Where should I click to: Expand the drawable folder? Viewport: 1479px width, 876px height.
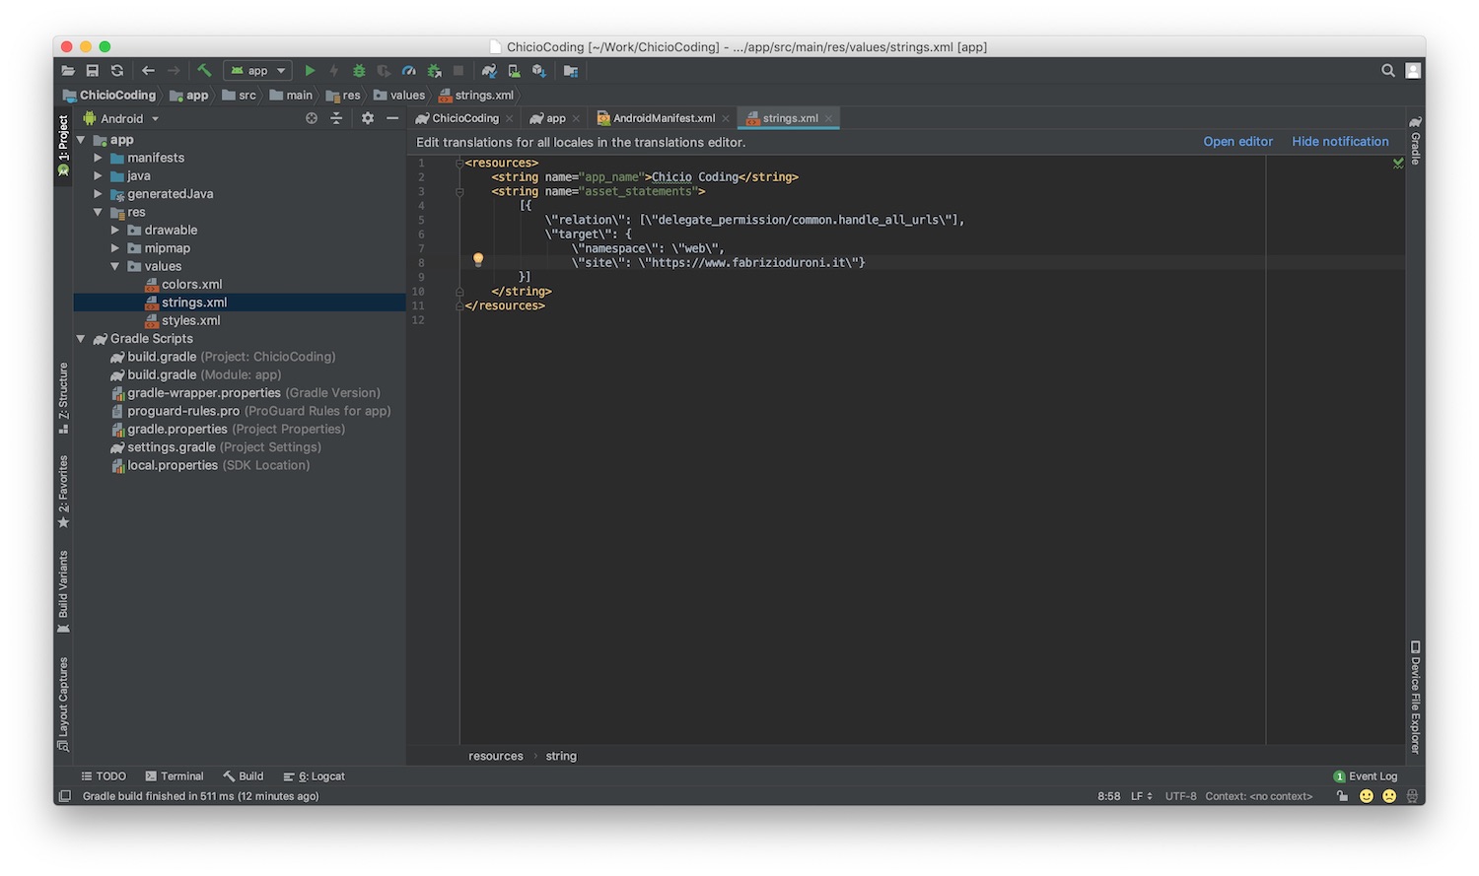click(115, 230)
